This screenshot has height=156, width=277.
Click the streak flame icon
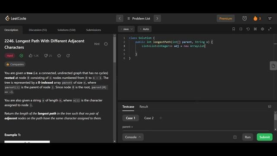(x=255, y=18)
